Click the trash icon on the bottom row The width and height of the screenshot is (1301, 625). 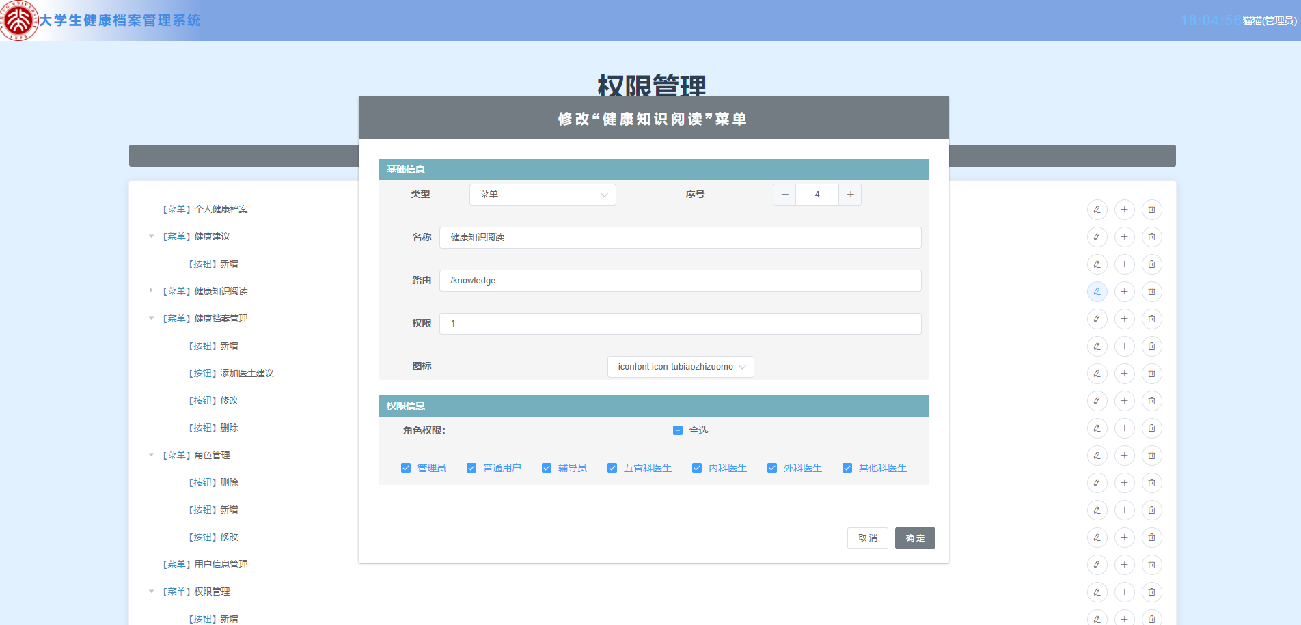1151,618
